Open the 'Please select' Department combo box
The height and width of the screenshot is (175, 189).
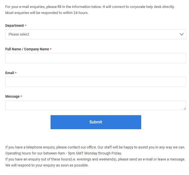(96, 34)
